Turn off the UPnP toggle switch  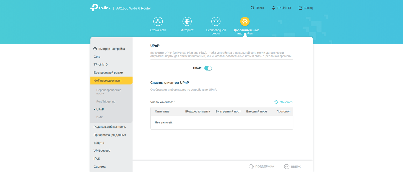[x=208, y=68]
